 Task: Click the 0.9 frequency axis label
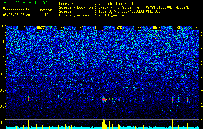click(x=3, y=74)
